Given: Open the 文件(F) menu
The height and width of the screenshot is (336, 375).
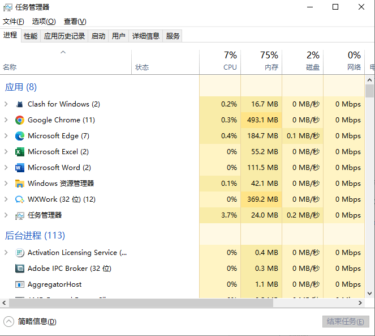Looking at the screenshot, I should click(14, 22).
